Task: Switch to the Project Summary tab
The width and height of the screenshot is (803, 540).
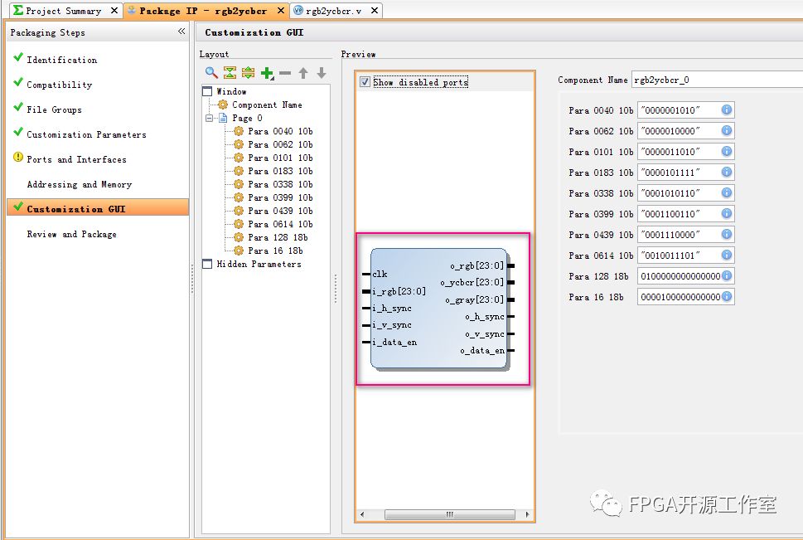Action: click(x=63, y=11)
